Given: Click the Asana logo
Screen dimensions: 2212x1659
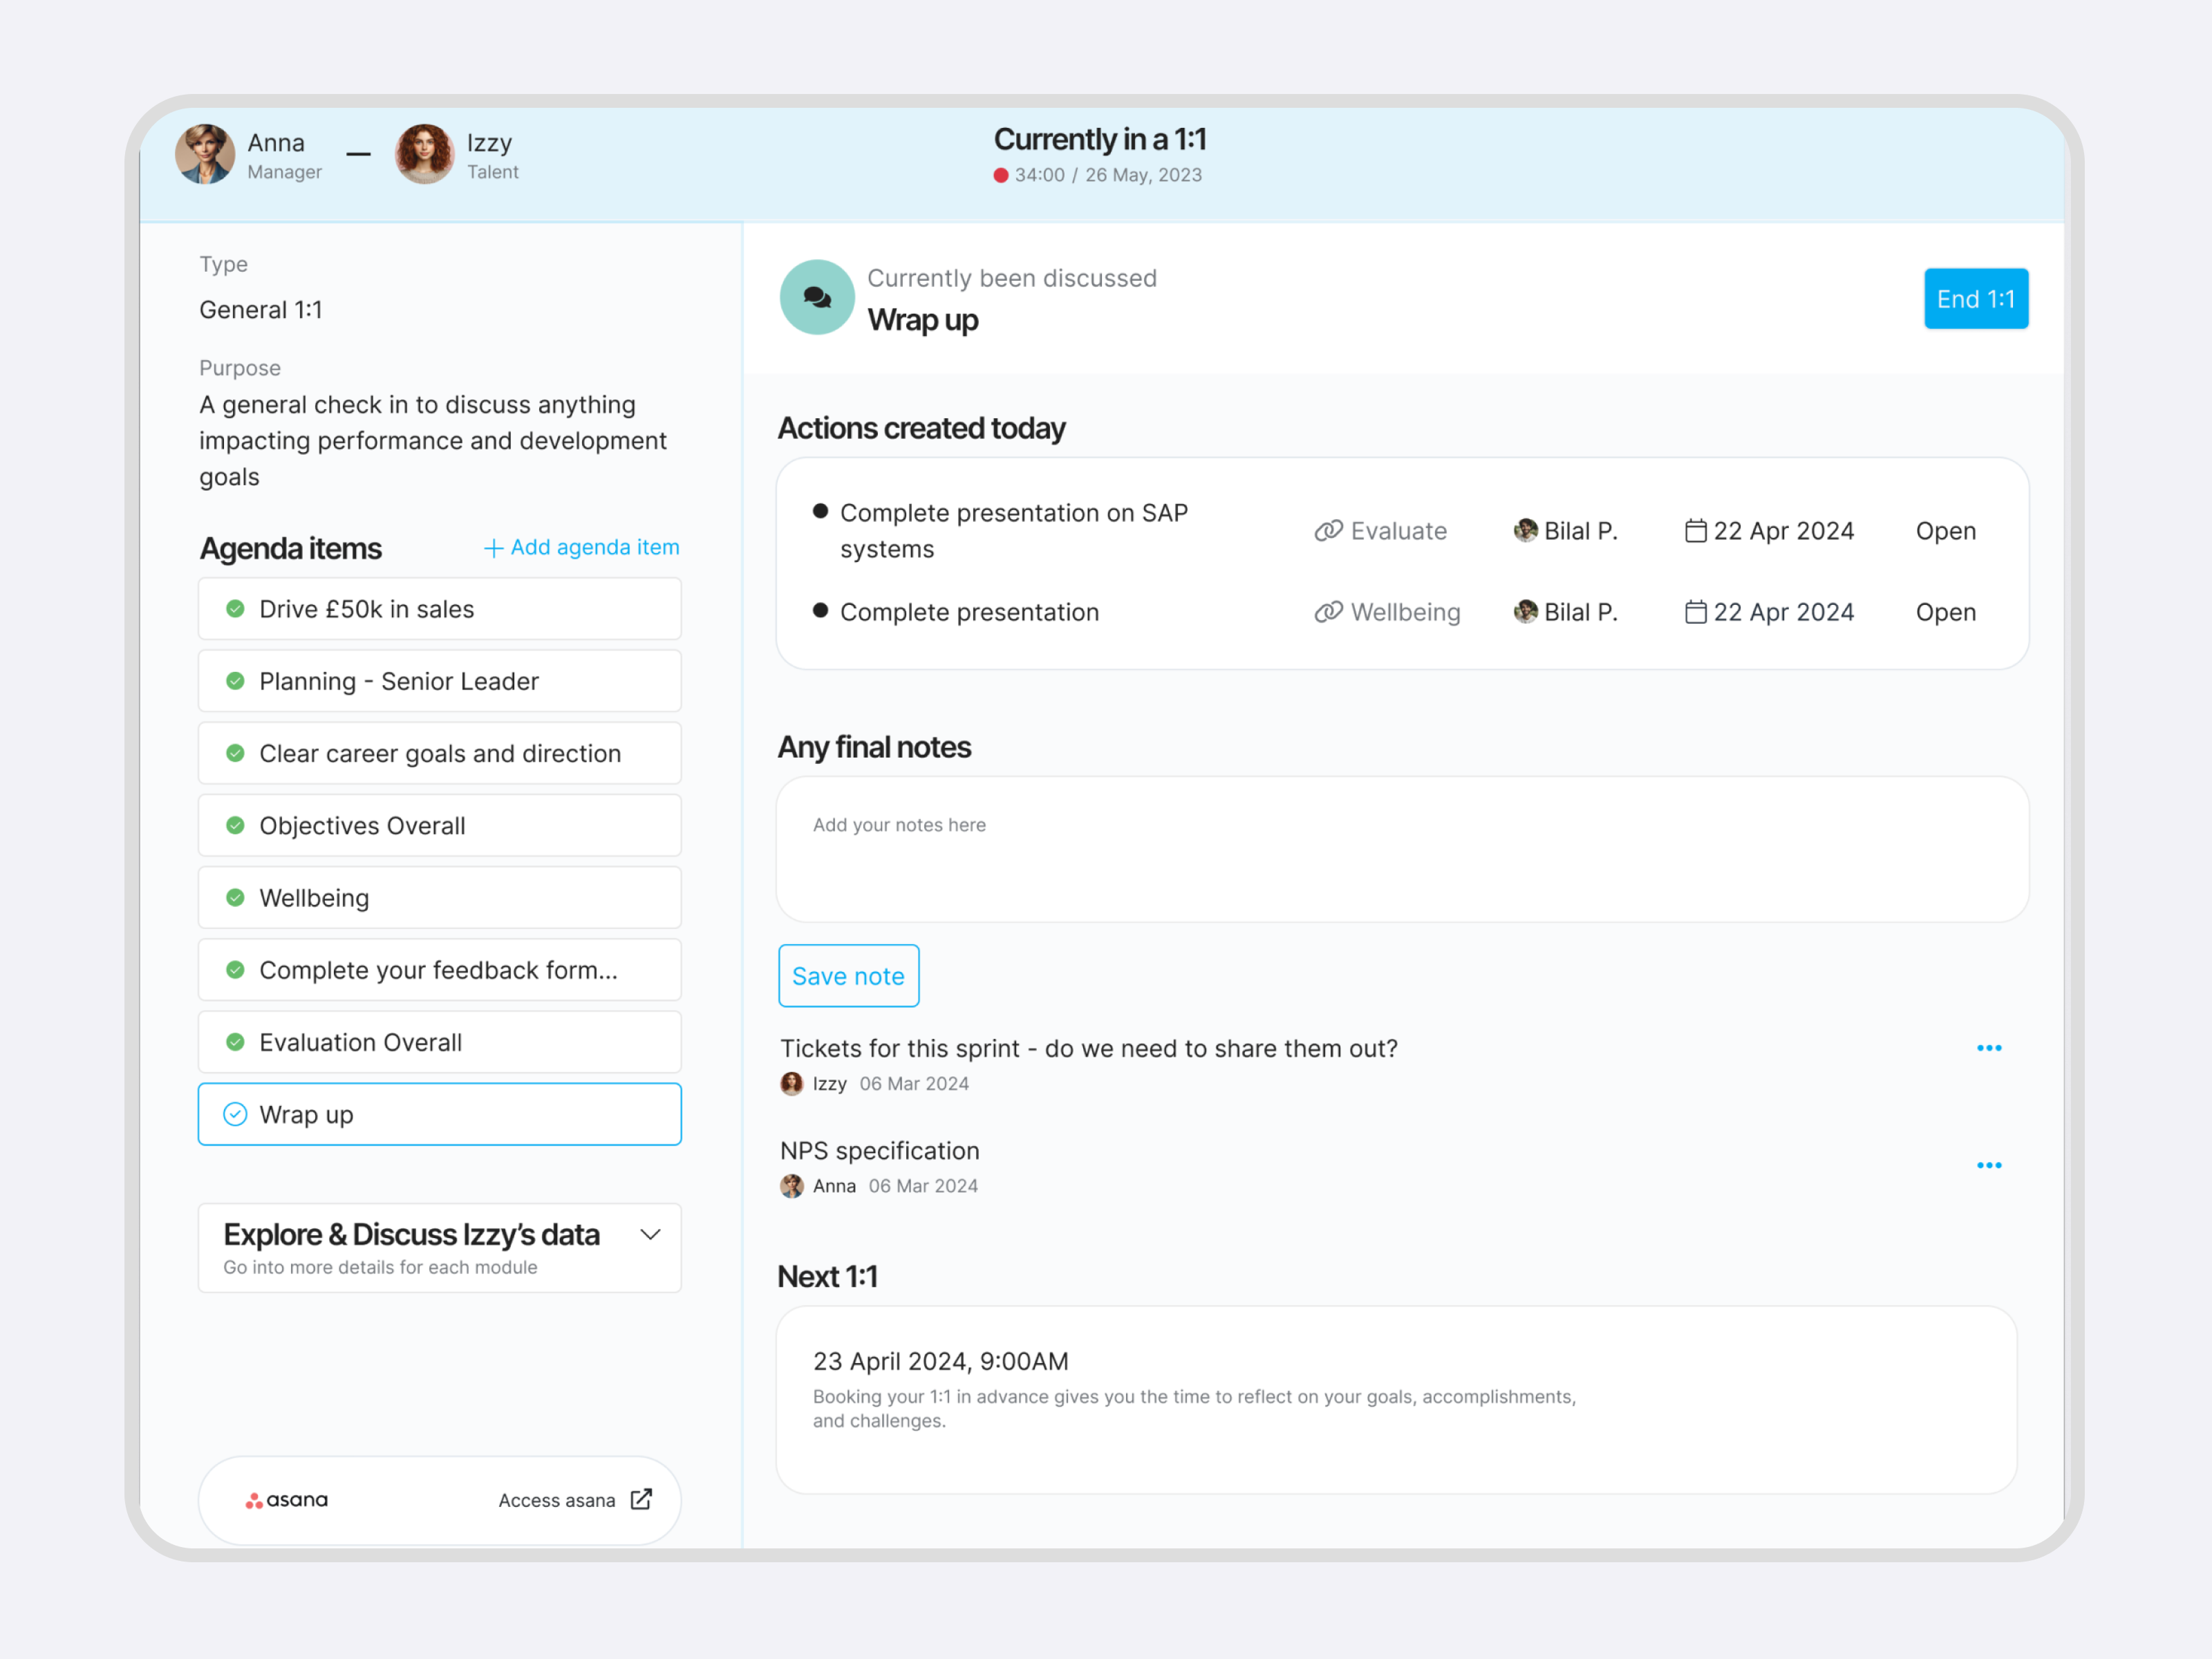Looking at the screenshot, I should click(287, 1500).
